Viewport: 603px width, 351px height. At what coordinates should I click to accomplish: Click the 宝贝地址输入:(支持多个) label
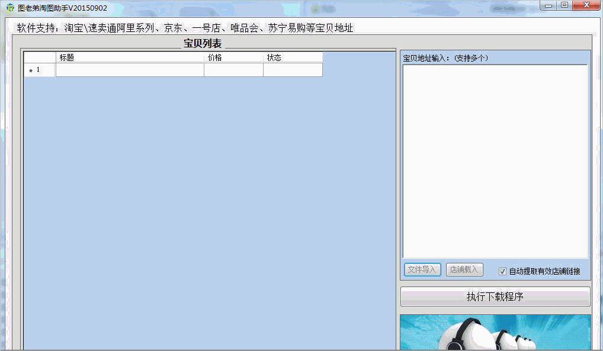tap(445, 58)
